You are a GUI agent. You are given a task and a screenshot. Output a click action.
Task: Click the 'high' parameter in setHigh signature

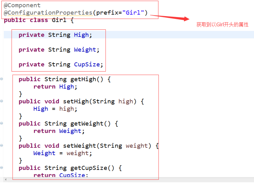tap(126, 102)
